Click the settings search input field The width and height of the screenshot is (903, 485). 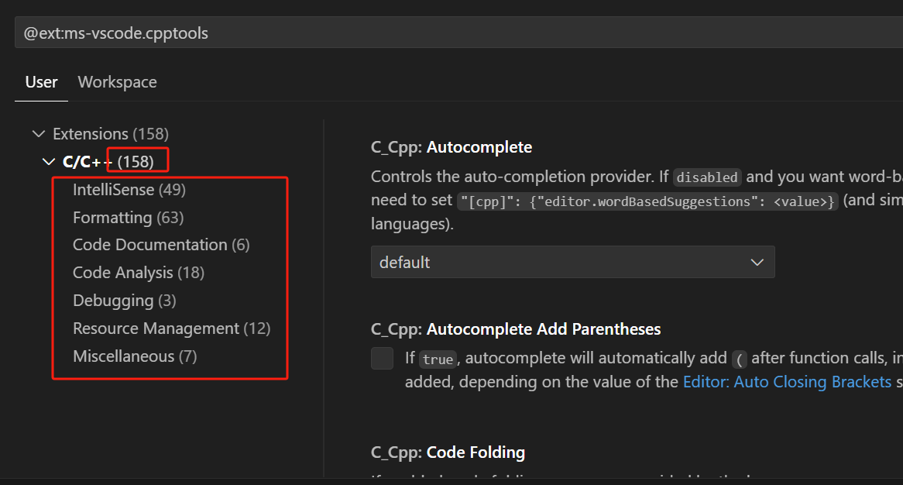(x=457, y=33)
